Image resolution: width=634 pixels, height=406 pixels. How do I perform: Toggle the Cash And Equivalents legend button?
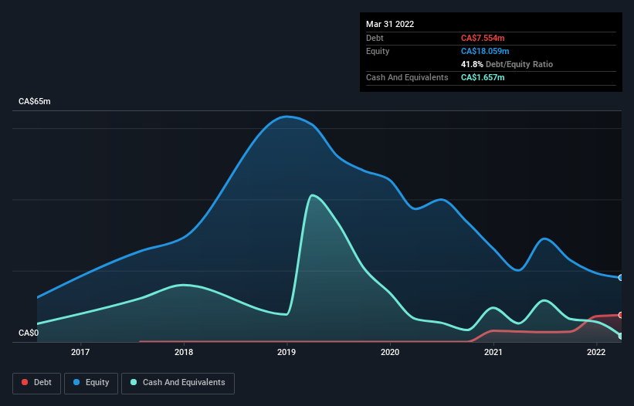point(178,383)
